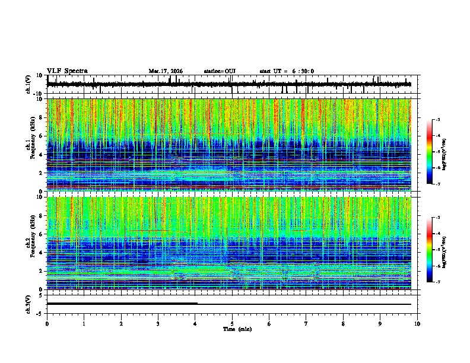Click the "8" kHz tick on the ch.1 frequency axis

click(x=42, y=117)
